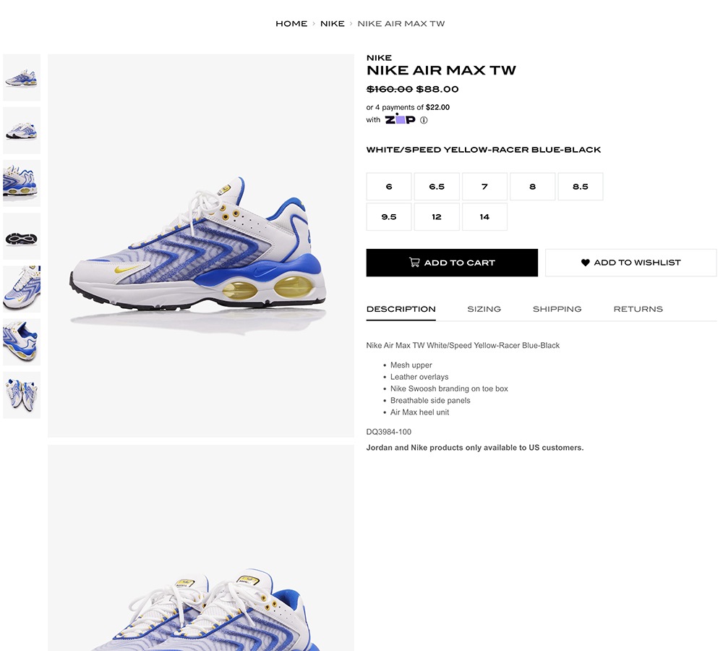Choose size 8.5

point(581,187)
